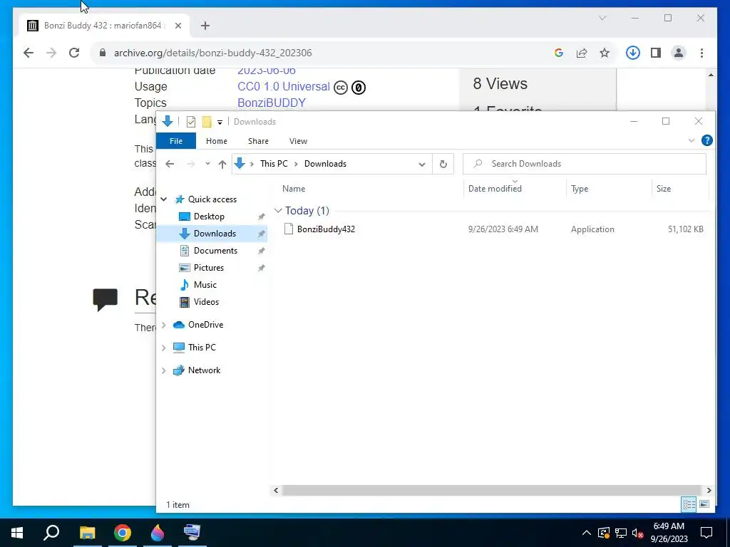Expand the This PC tree node
This screenshot has height=547, width=730.
[x=163, y=348]
